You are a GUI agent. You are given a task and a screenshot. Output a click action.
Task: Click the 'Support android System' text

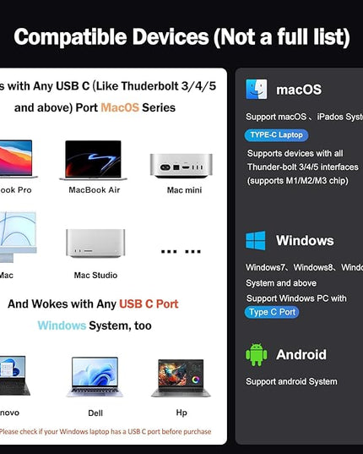point(291,381)
